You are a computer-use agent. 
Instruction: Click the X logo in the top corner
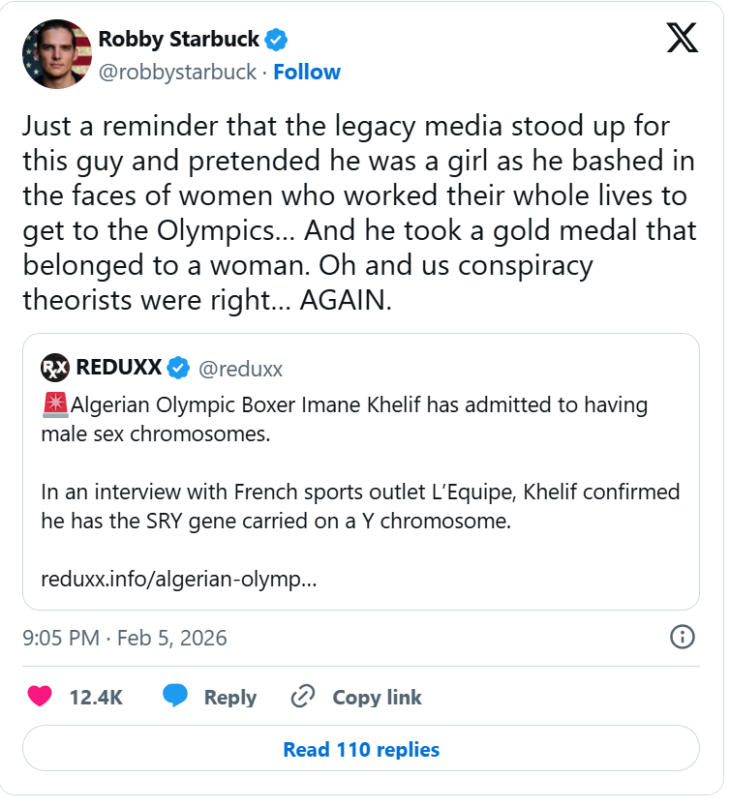[683, 38]
